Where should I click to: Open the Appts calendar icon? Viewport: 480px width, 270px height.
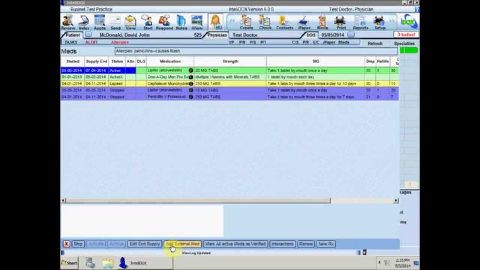[x=100, y=22]
